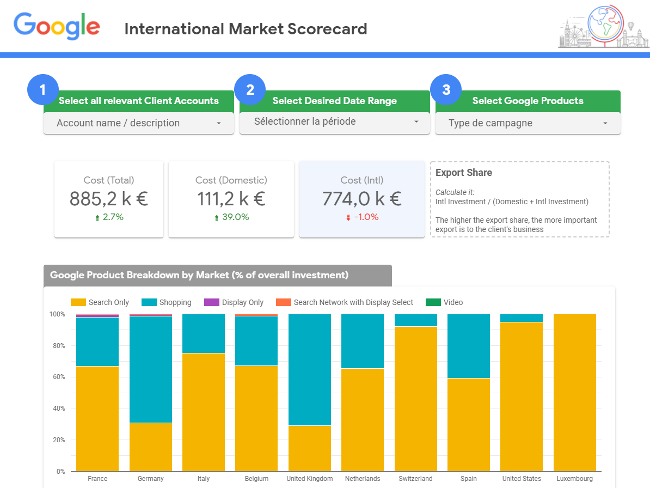The height and width of the screenshot is (488, 650).
Task: Select Italy's Shopping bar segment
Action: [x=204, y=334]
